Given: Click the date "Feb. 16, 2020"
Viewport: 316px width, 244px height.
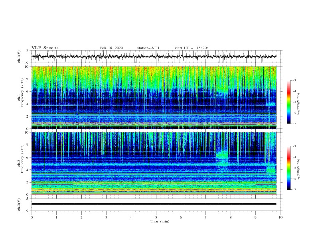Looking at the screenshot, I should [111, 48].
